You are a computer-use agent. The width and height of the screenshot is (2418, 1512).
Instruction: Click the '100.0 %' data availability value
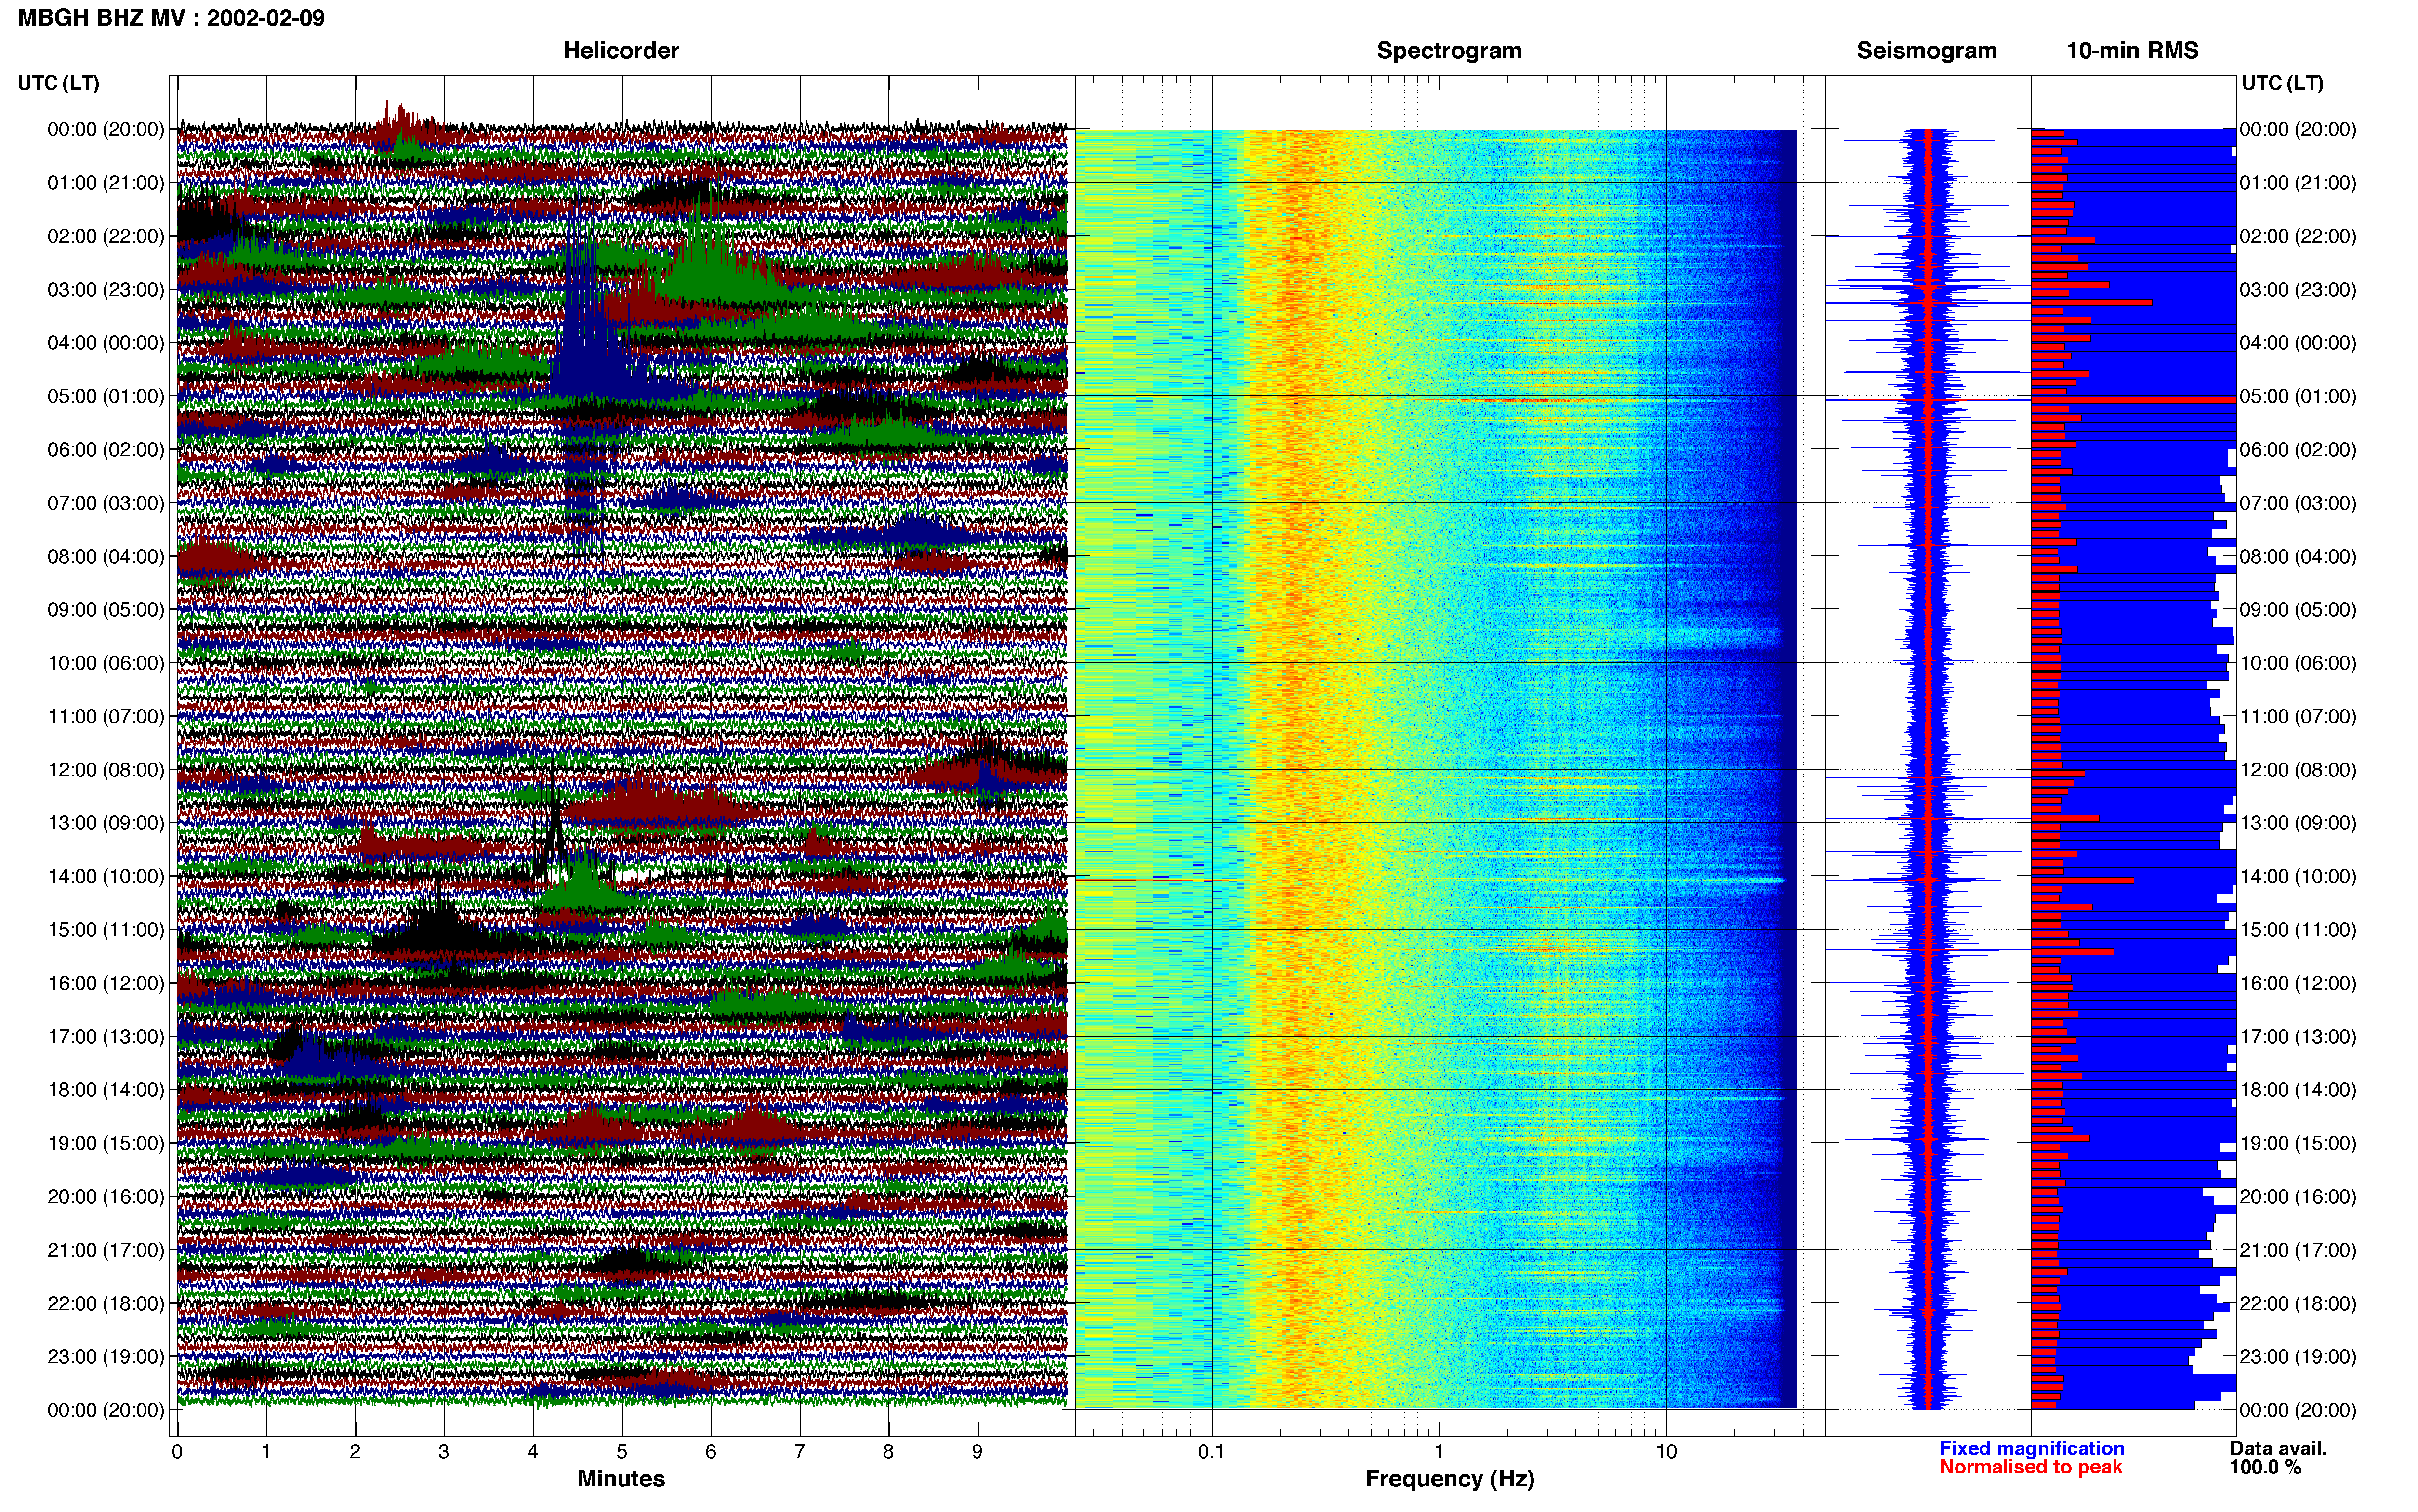click(x=2265, y=1467)
